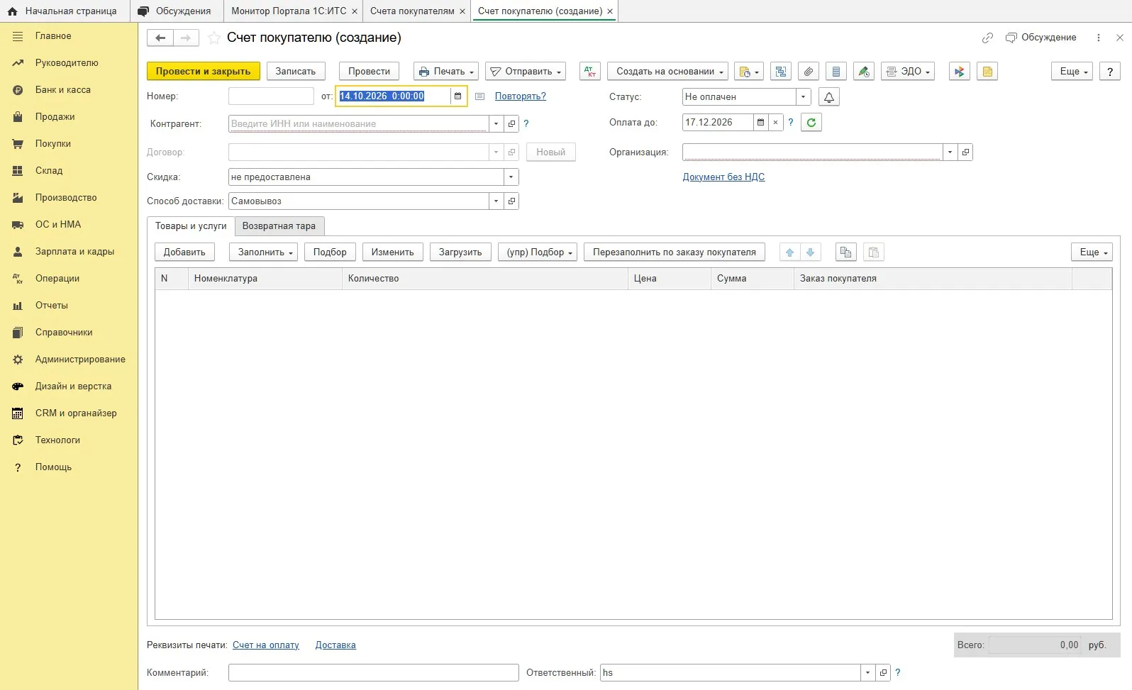Switch to the Возвратная тара tab
The image size is (1132, 690).
click(x=279, y=226)
